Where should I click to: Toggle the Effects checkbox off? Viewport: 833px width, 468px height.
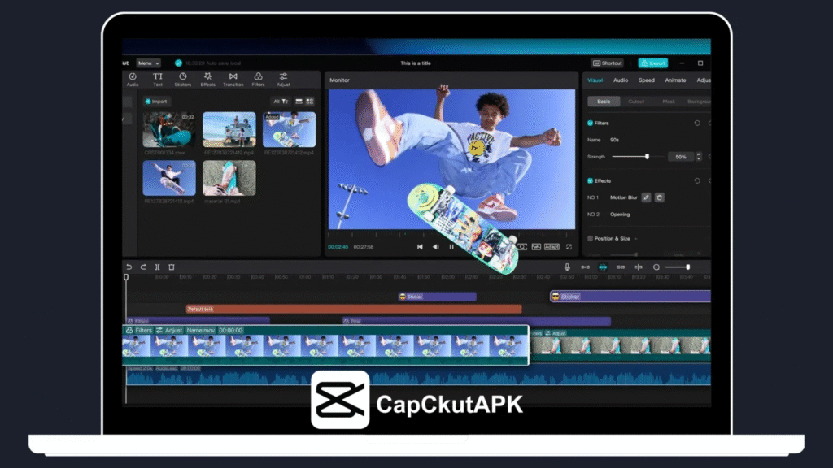click(591, 180)
